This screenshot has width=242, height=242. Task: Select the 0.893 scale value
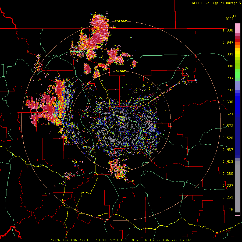(228, 54)
